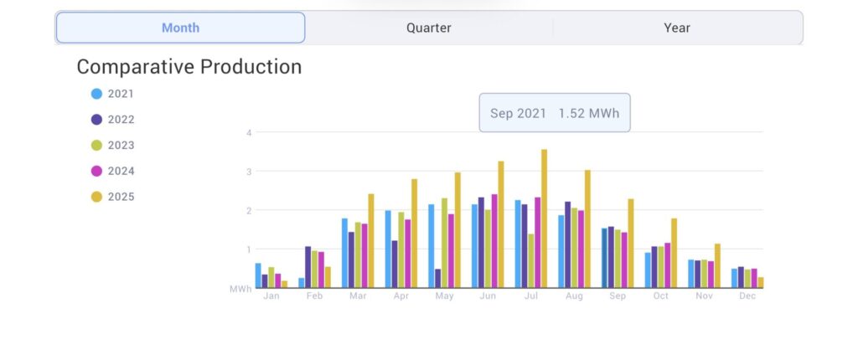The height and width of the screenshot is (339, 858).
Task: Select the Month tab
Action: (x=180, y=28)
